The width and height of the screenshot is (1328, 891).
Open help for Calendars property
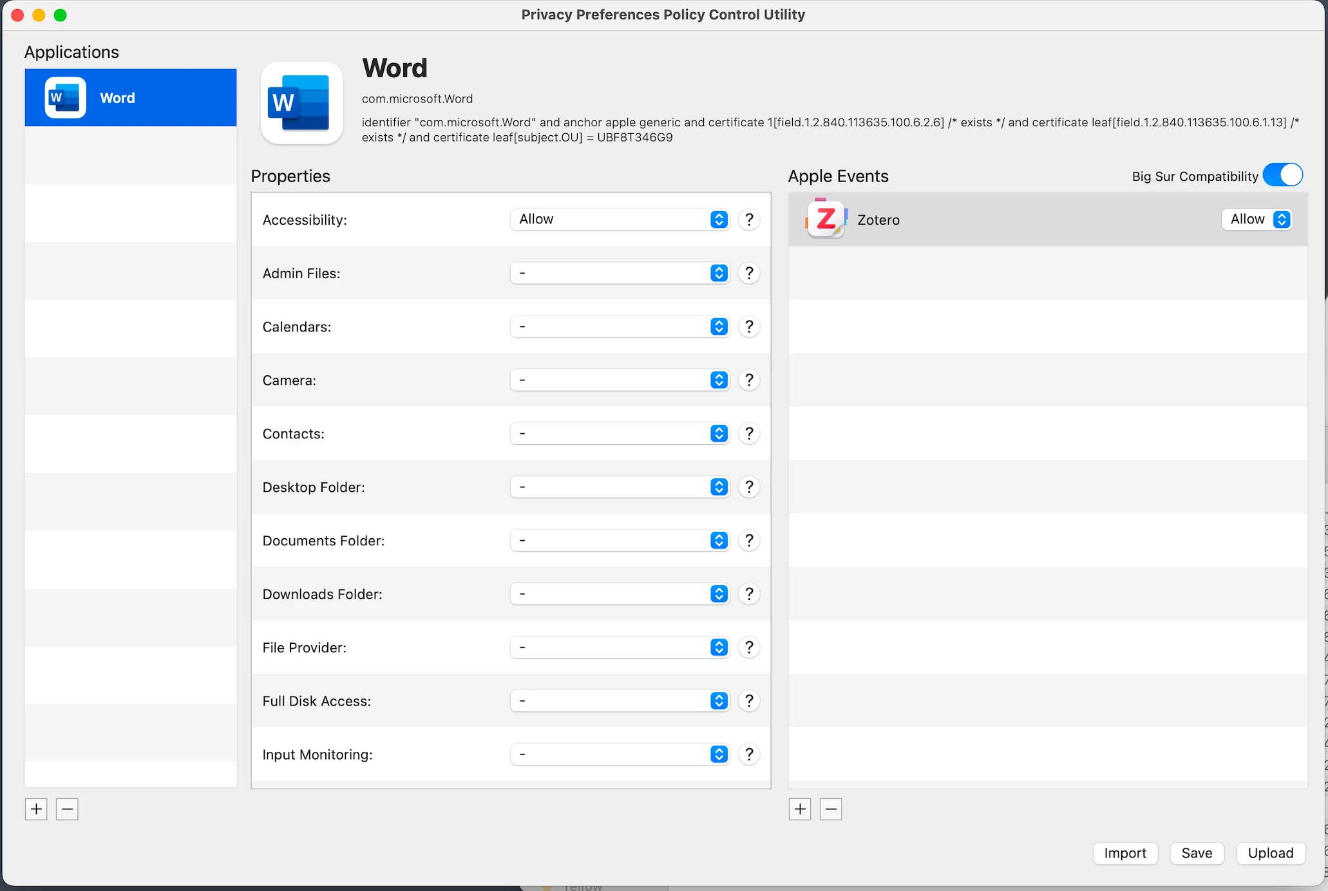749,326
